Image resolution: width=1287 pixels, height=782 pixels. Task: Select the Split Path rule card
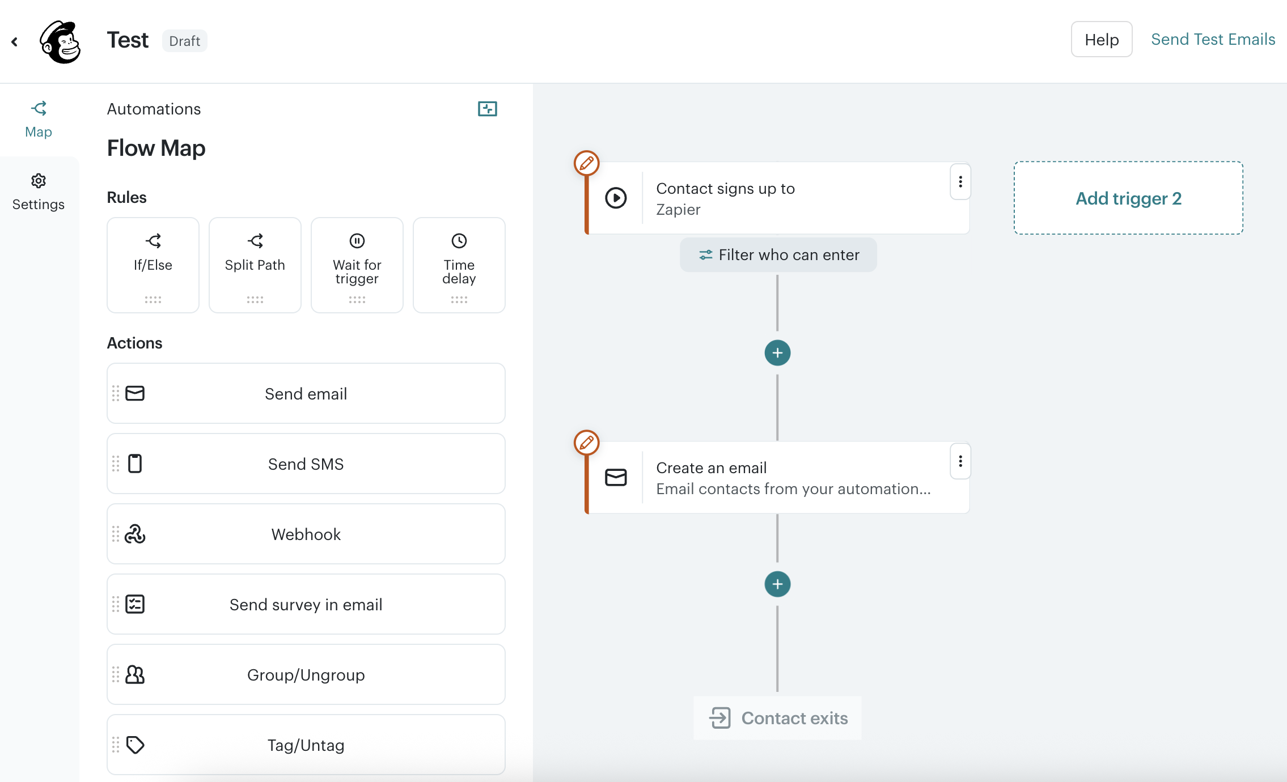coord(255,265)
